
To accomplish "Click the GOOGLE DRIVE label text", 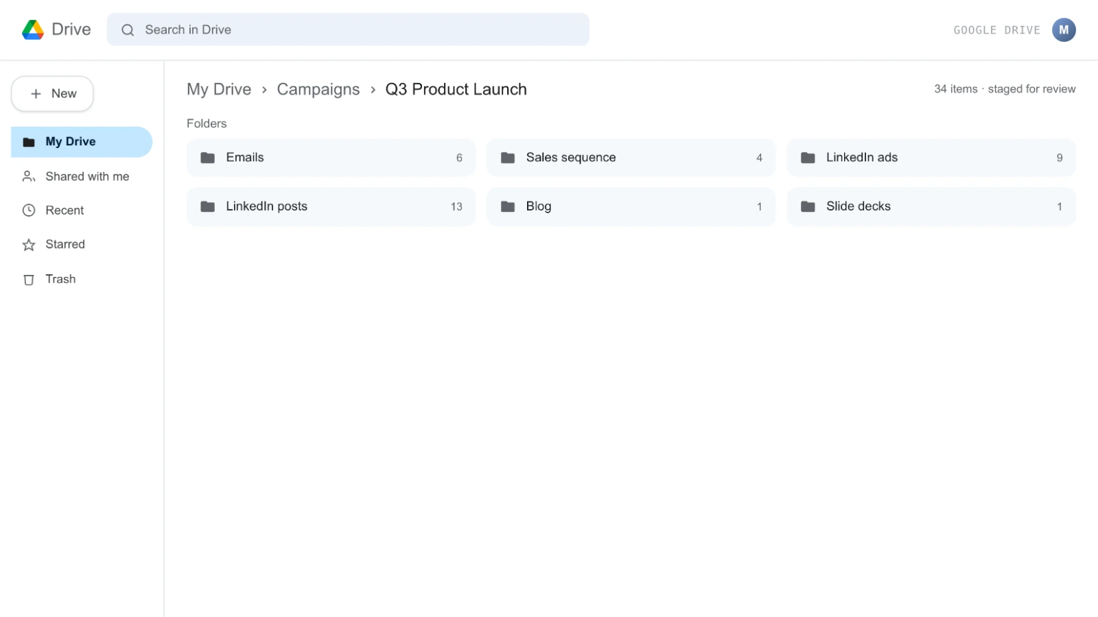I will (x=997, y=30).
